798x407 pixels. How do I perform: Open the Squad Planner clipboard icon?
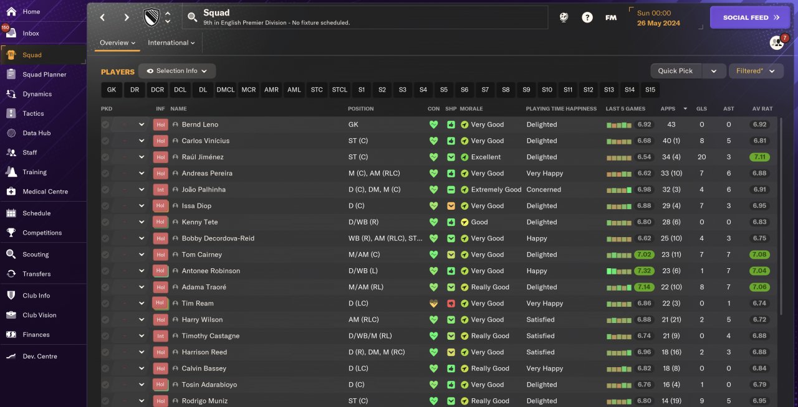11,74
